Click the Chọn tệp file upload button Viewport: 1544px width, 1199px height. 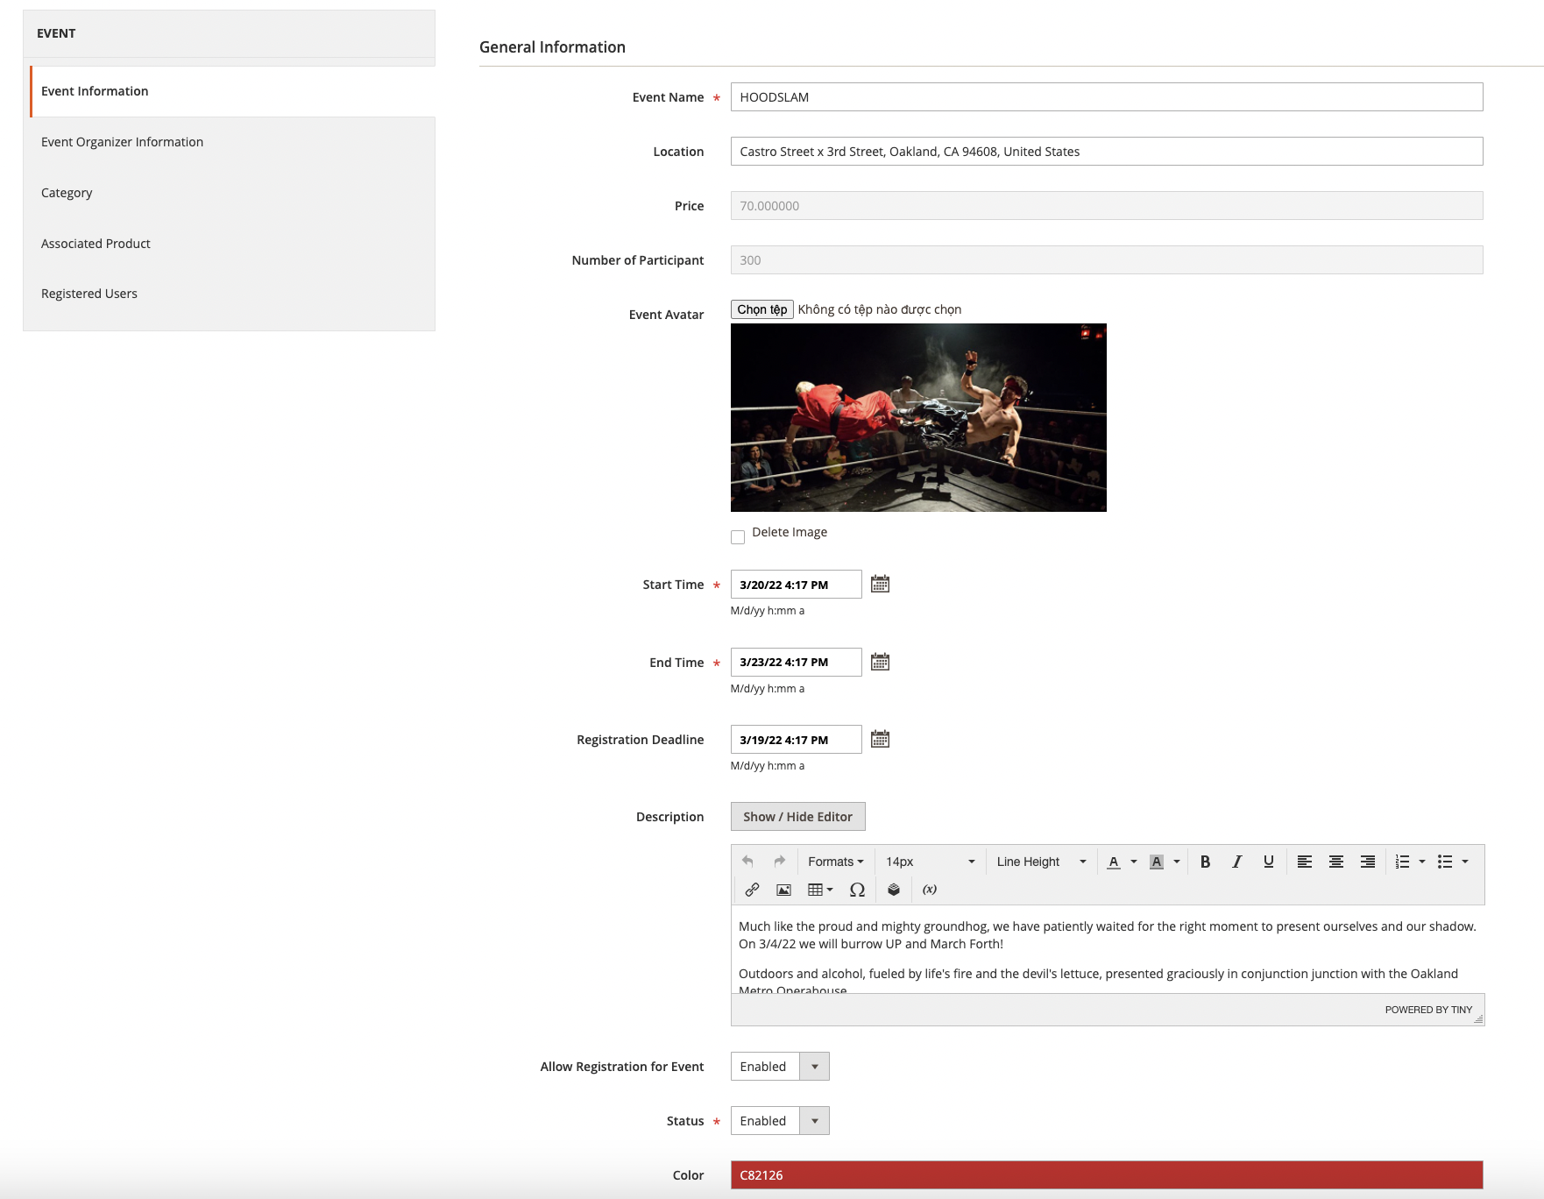point(761,309)
